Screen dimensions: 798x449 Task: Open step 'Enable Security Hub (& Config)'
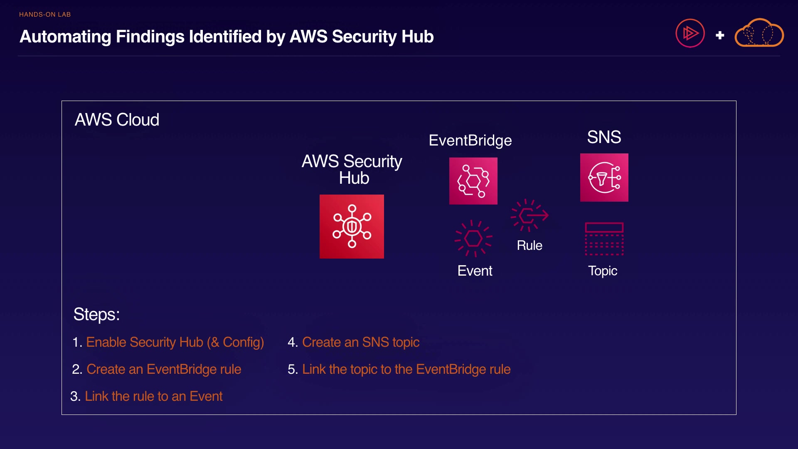point(175,342)
